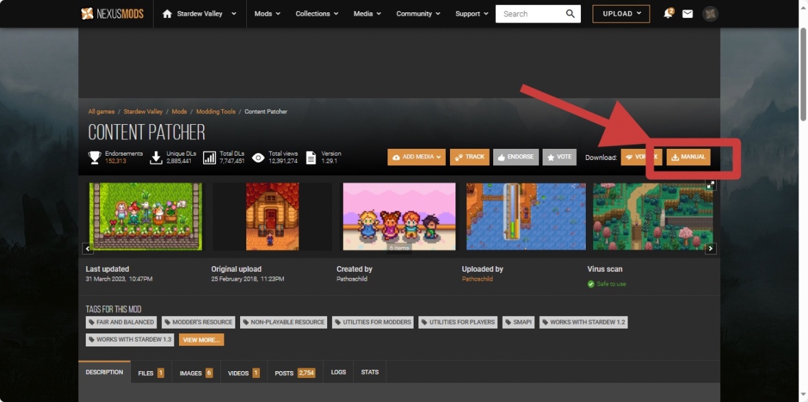The width and height of the screenshot is (808, 402).
Task: Show next gallery image with right arrow
Action: tap(711, 248)
